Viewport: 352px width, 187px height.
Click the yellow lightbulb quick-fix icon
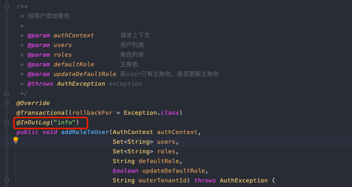(x=16, y=140)
